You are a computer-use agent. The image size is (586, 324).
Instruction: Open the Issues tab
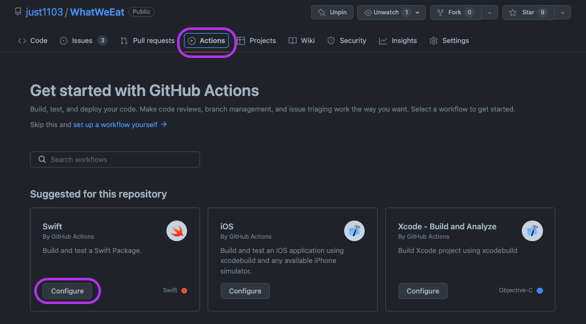[84, 40]
